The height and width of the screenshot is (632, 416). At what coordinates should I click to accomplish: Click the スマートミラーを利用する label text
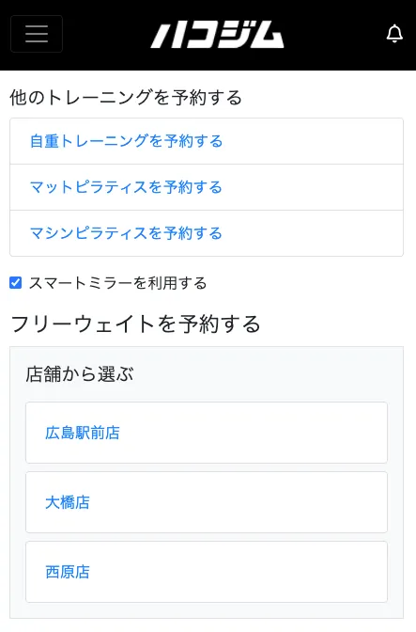[x=117, y=283]
